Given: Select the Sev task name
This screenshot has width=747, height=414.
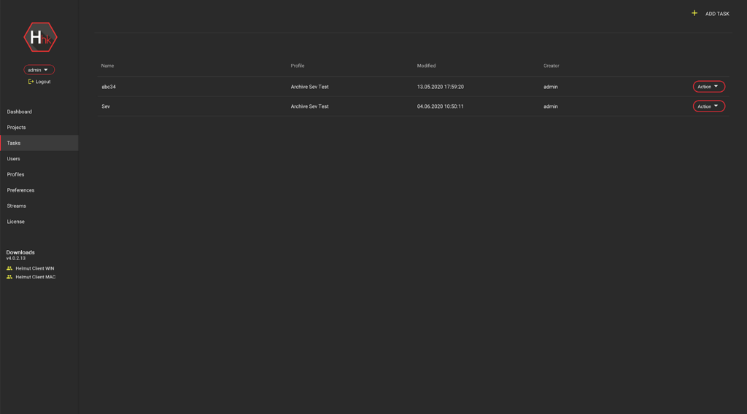Looking at the screenshot, I should click(106, 106).
